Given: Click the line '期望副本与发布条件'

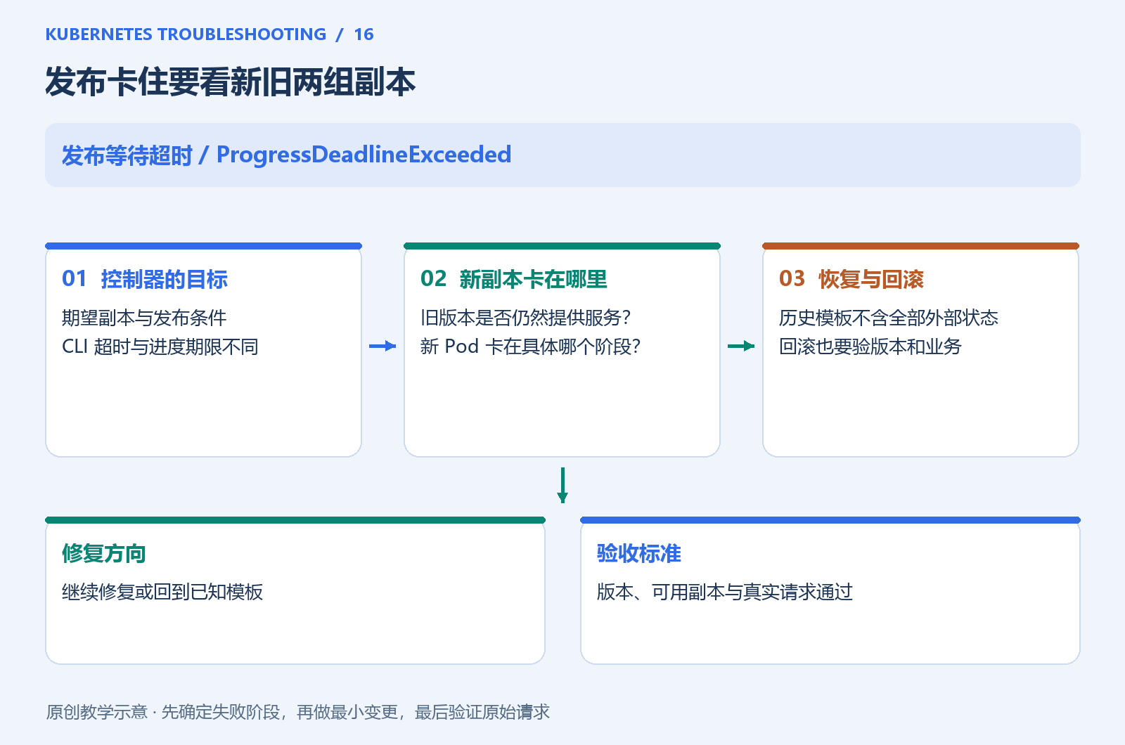Looking at the screenshot, I should pos(144,318).
